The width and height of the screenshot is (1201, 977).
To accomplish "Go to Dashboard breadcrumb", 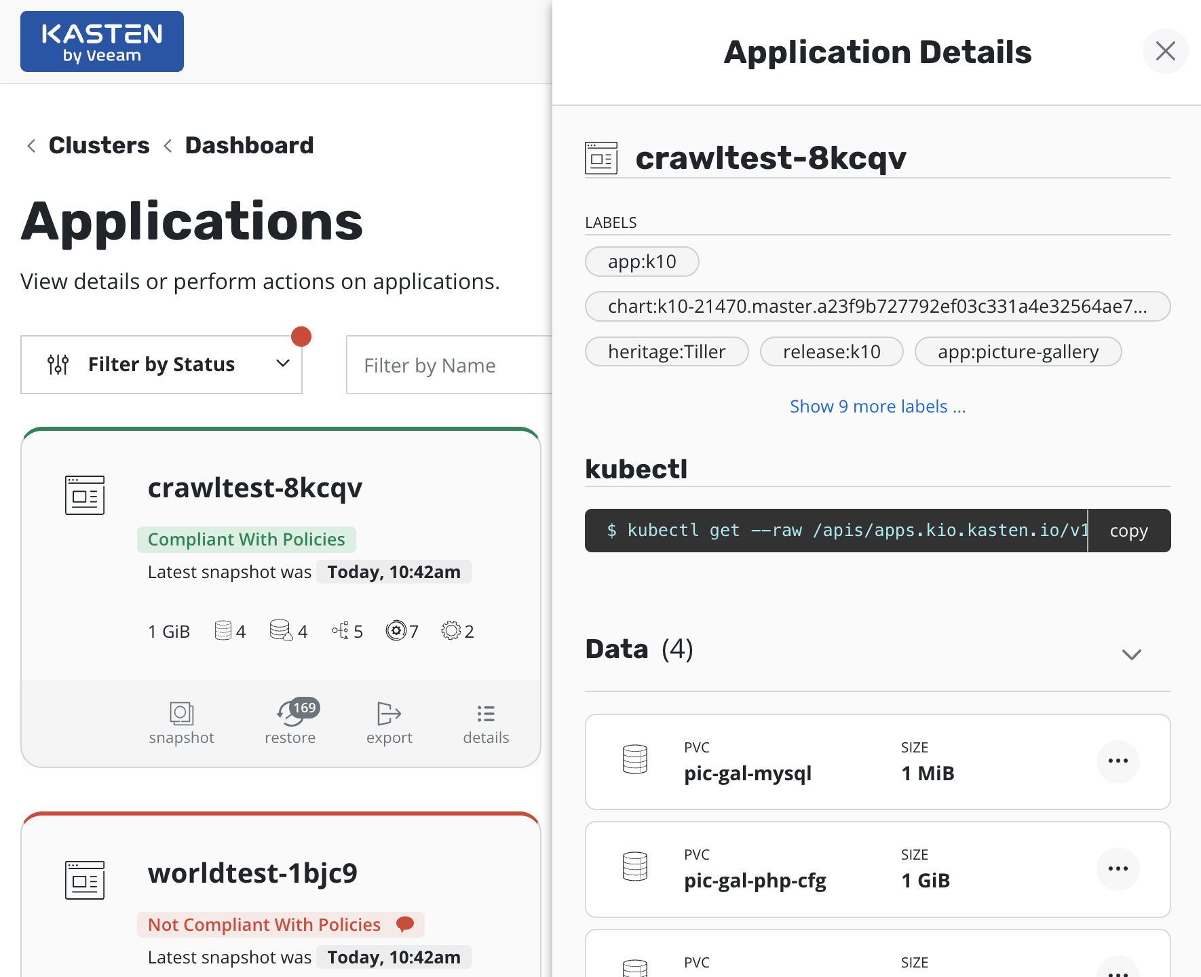I will 249,145.
